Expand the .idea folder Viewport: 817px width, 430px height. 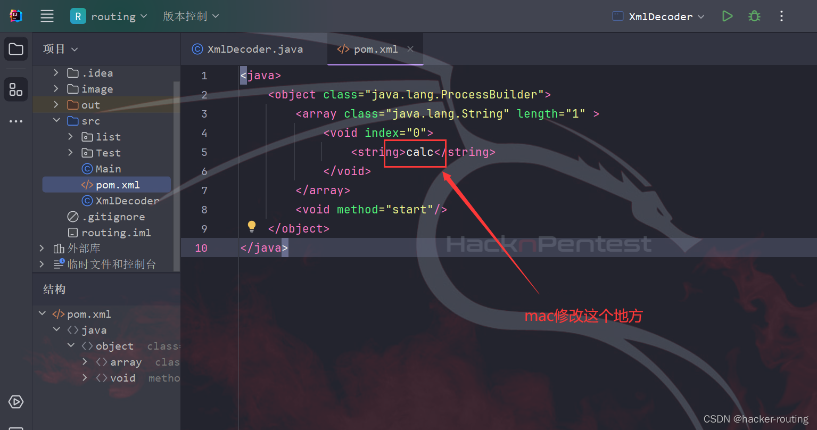tap(56, 73)
